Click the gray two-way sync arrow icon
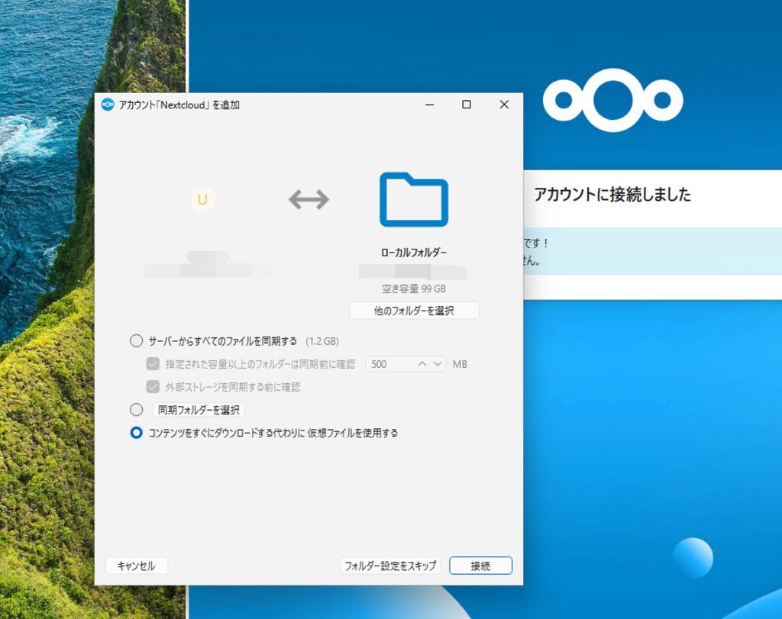 (x=309, y=200)
